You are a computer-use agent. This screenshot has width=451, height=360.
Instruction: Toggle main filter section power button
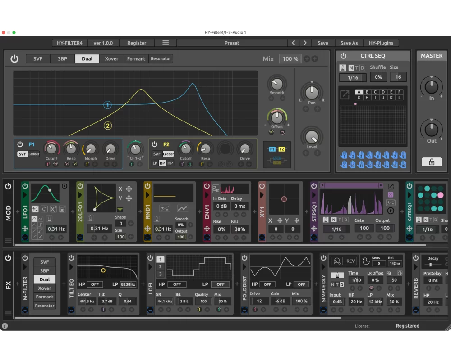click(x=14, y=59)
